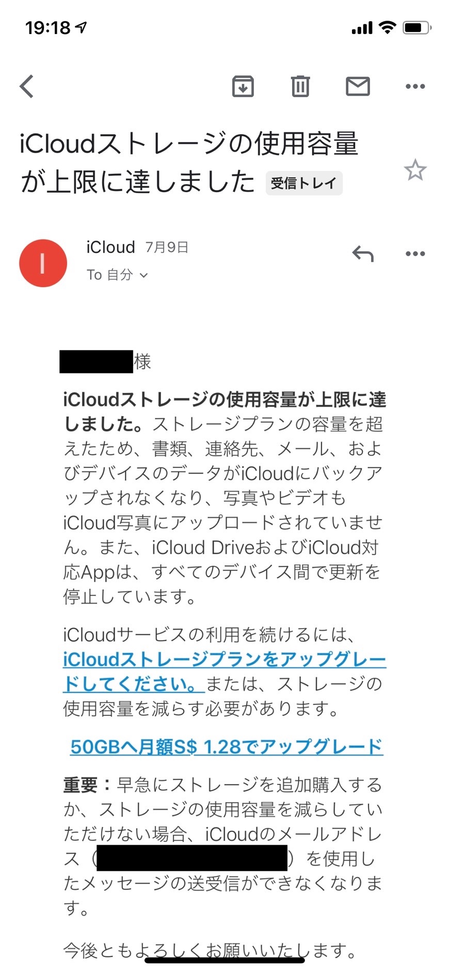This screenshot has height=973, width=449.
Task: Tap the Wi-Fi icon in status bar
Action: pyautogui.click(x=387, y=27)
